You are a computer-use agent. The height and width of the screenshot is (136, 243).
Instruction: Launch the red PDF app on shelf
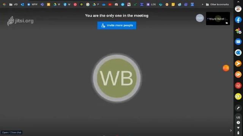tap(238, 85)
